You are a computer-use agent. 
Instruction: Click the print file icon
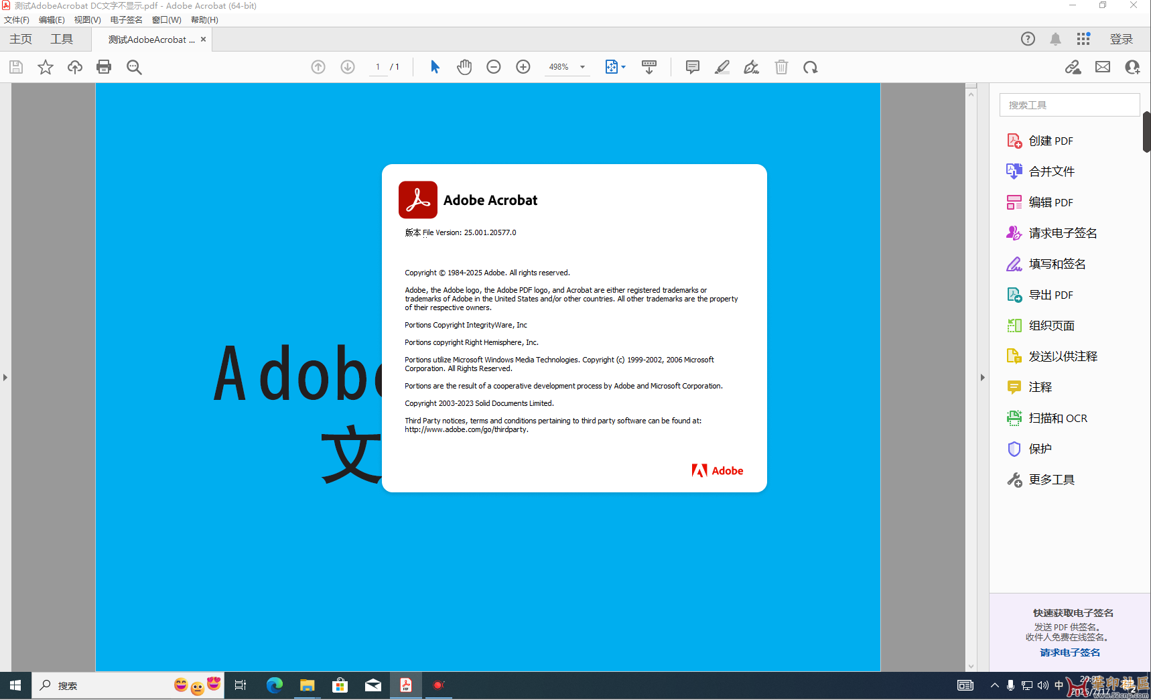pos(104,67)
